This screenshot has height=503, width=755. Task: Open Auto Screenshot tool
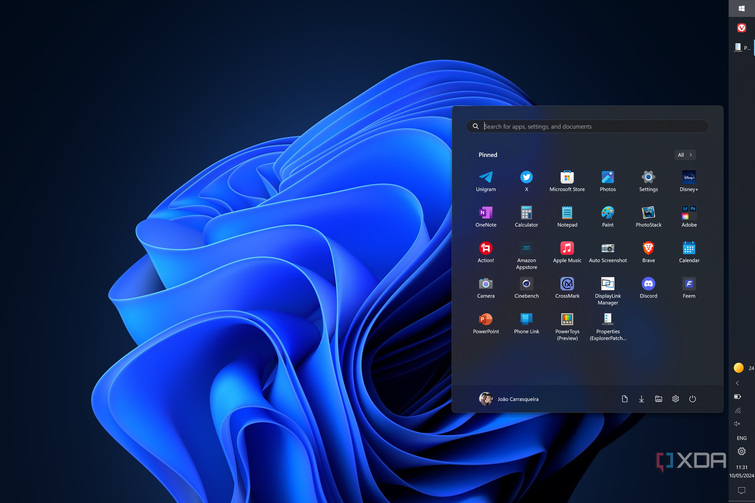608,251
